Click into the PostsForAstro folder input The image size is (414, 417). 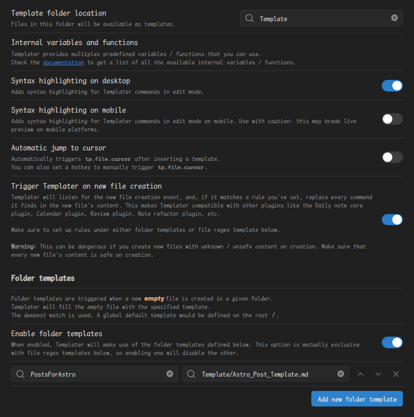click(x=94, y=374)
